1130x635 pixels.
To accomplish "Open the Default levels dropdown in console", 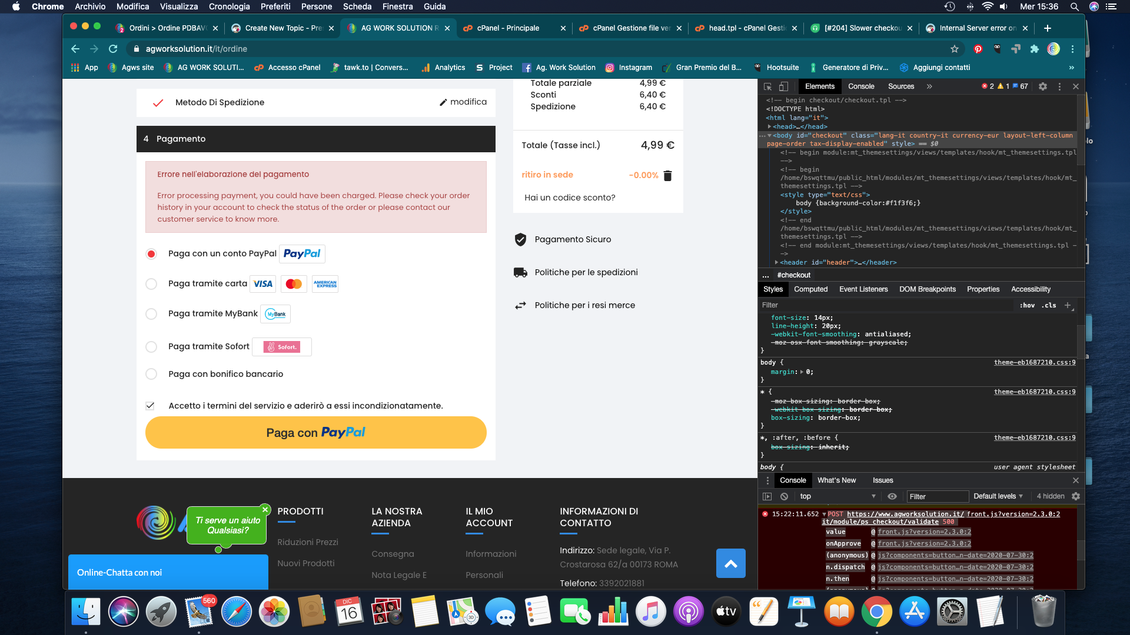I will 998,496.
